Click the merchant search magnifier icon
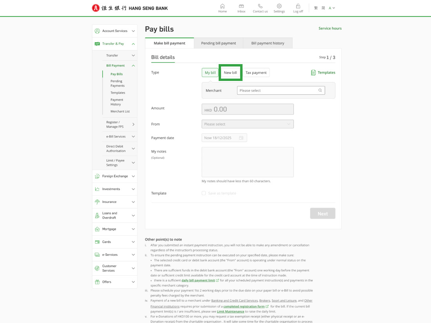The image size is (431, 323). (320, 90)
